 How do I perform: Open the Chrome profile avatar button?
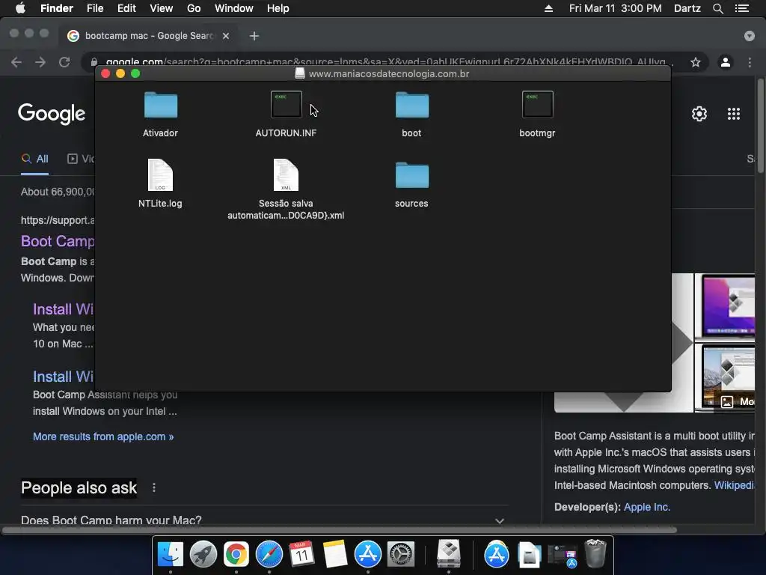pyautogui.click(x=726, y=62)
